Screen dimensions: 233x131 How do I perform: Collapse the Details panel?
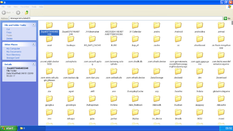[34, 64]
